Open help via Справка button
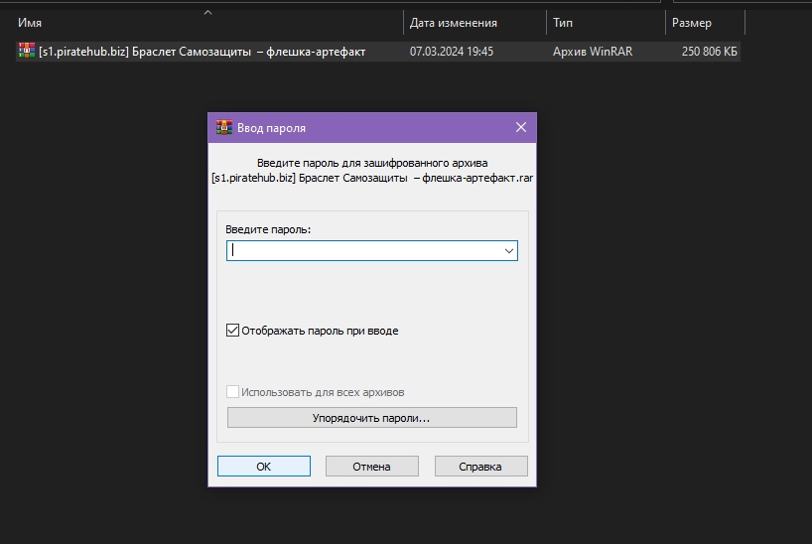 [480, 467]
